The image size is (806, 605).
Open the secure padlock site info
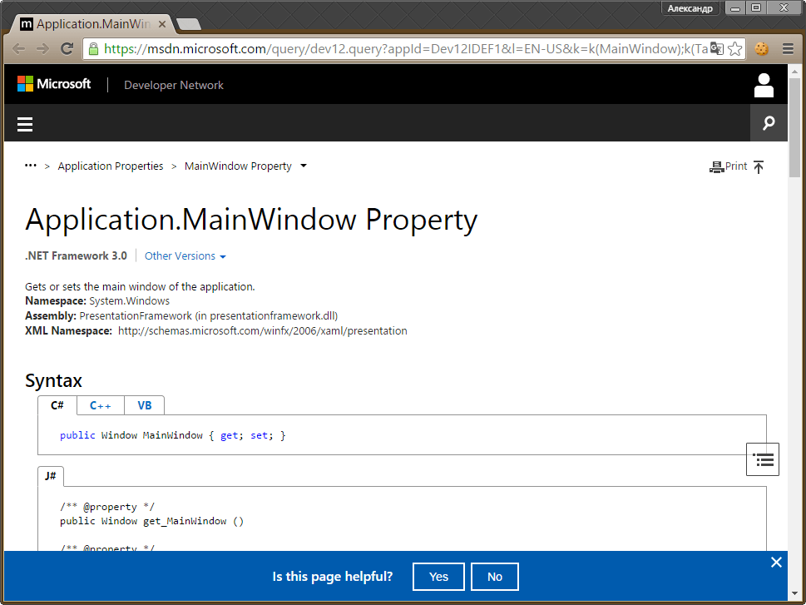click(x=93, y=49)
